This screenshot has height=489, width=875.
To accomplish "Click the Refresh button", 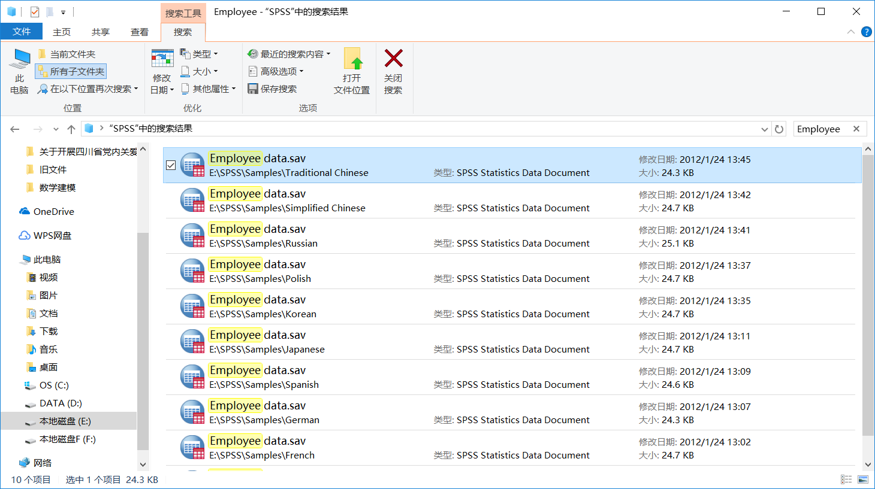I will click(x=779, y=129).
